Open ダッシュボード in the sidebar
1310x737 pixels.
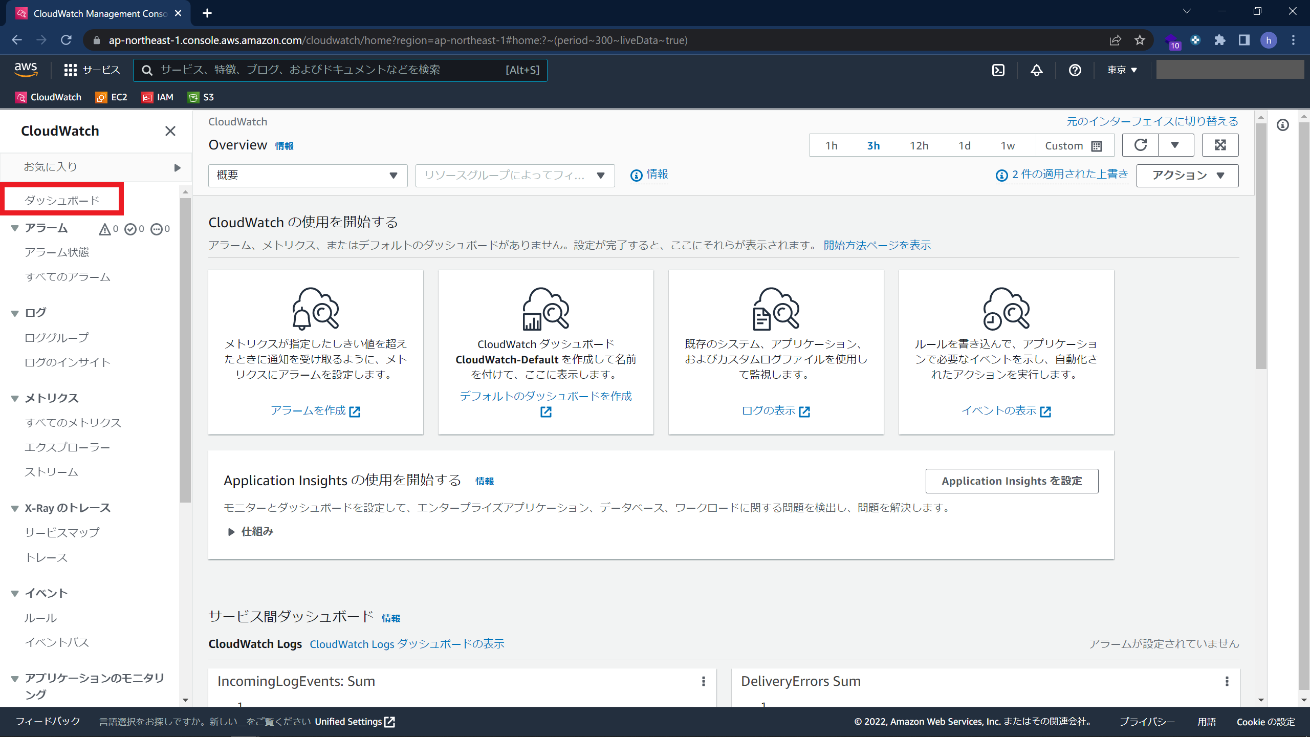pos(62,200)
